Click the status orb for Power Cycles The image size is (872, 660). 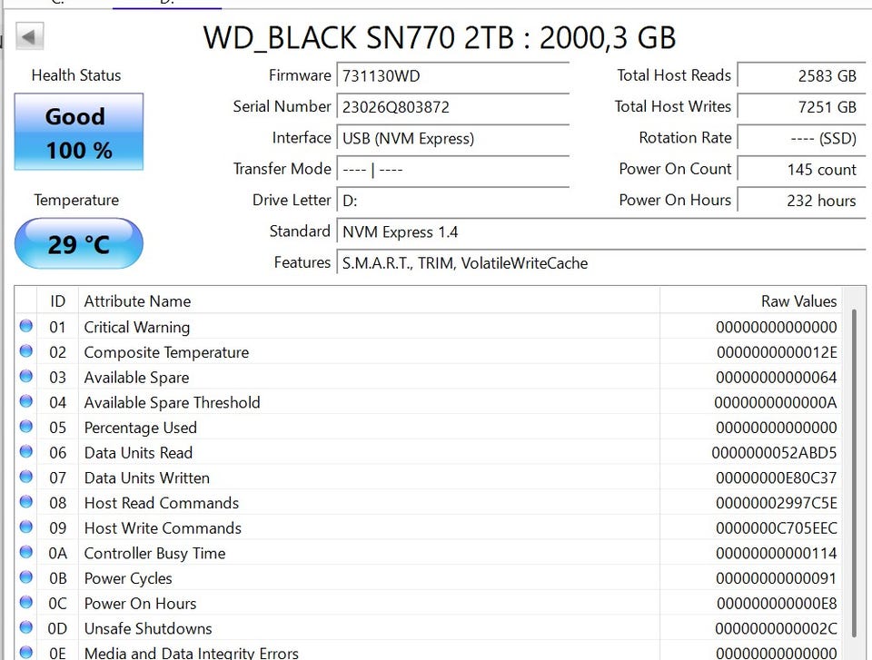click(x=26, y=577)
